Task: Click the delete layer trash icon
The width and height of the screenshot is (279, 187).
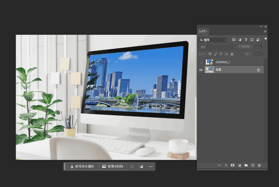Action: [259, 165]
